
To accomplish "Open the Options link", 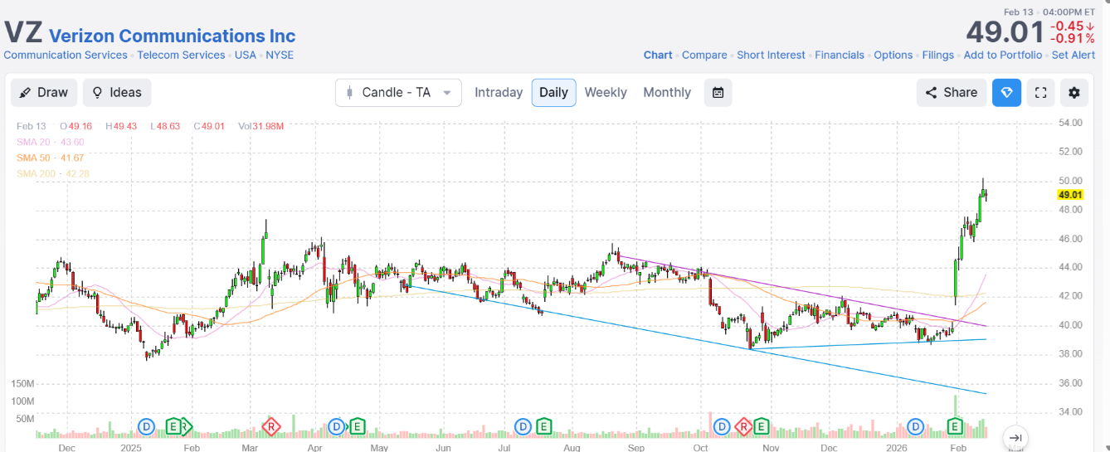I will pos(893,55).
